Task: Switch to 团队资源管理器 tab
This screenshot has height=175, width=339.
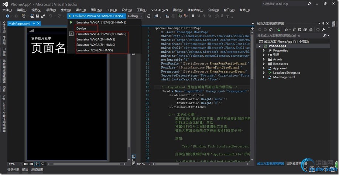Action: pyautogui.click(x=297, y=164)
